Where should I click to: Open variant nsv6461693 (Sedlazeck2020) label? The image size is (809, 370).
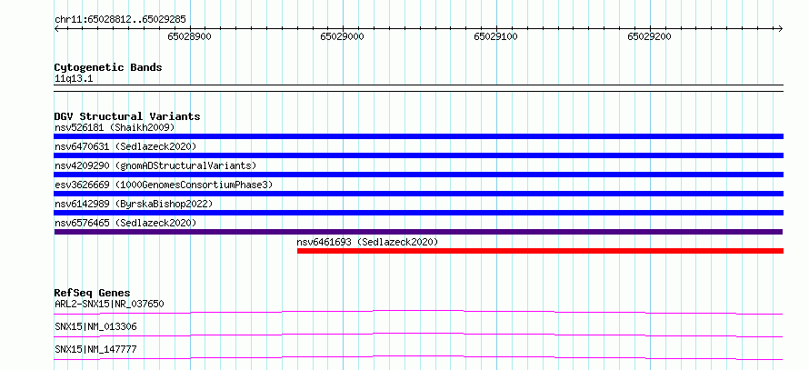367,242
